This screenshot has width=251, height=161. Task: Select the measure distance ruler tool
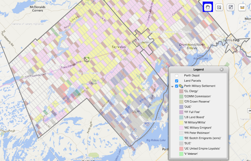[242, 7]
